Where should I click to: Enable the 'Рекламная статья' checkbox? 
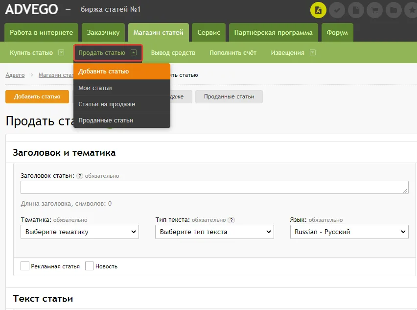pyautogui.click(x=25, y=266)
